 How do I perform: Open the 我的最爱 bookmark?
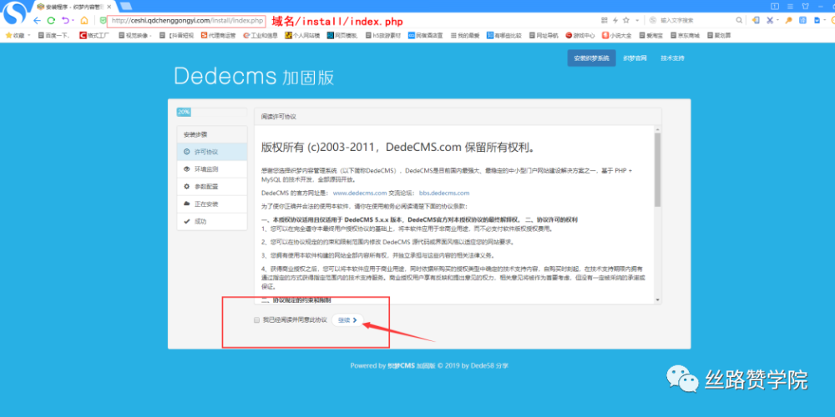[465, 36]
